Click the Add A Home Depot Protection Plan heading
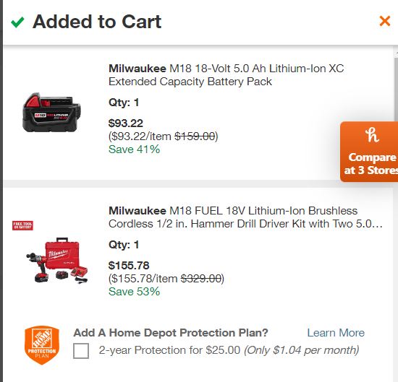398x382 pixels. (x=171, y=333)
